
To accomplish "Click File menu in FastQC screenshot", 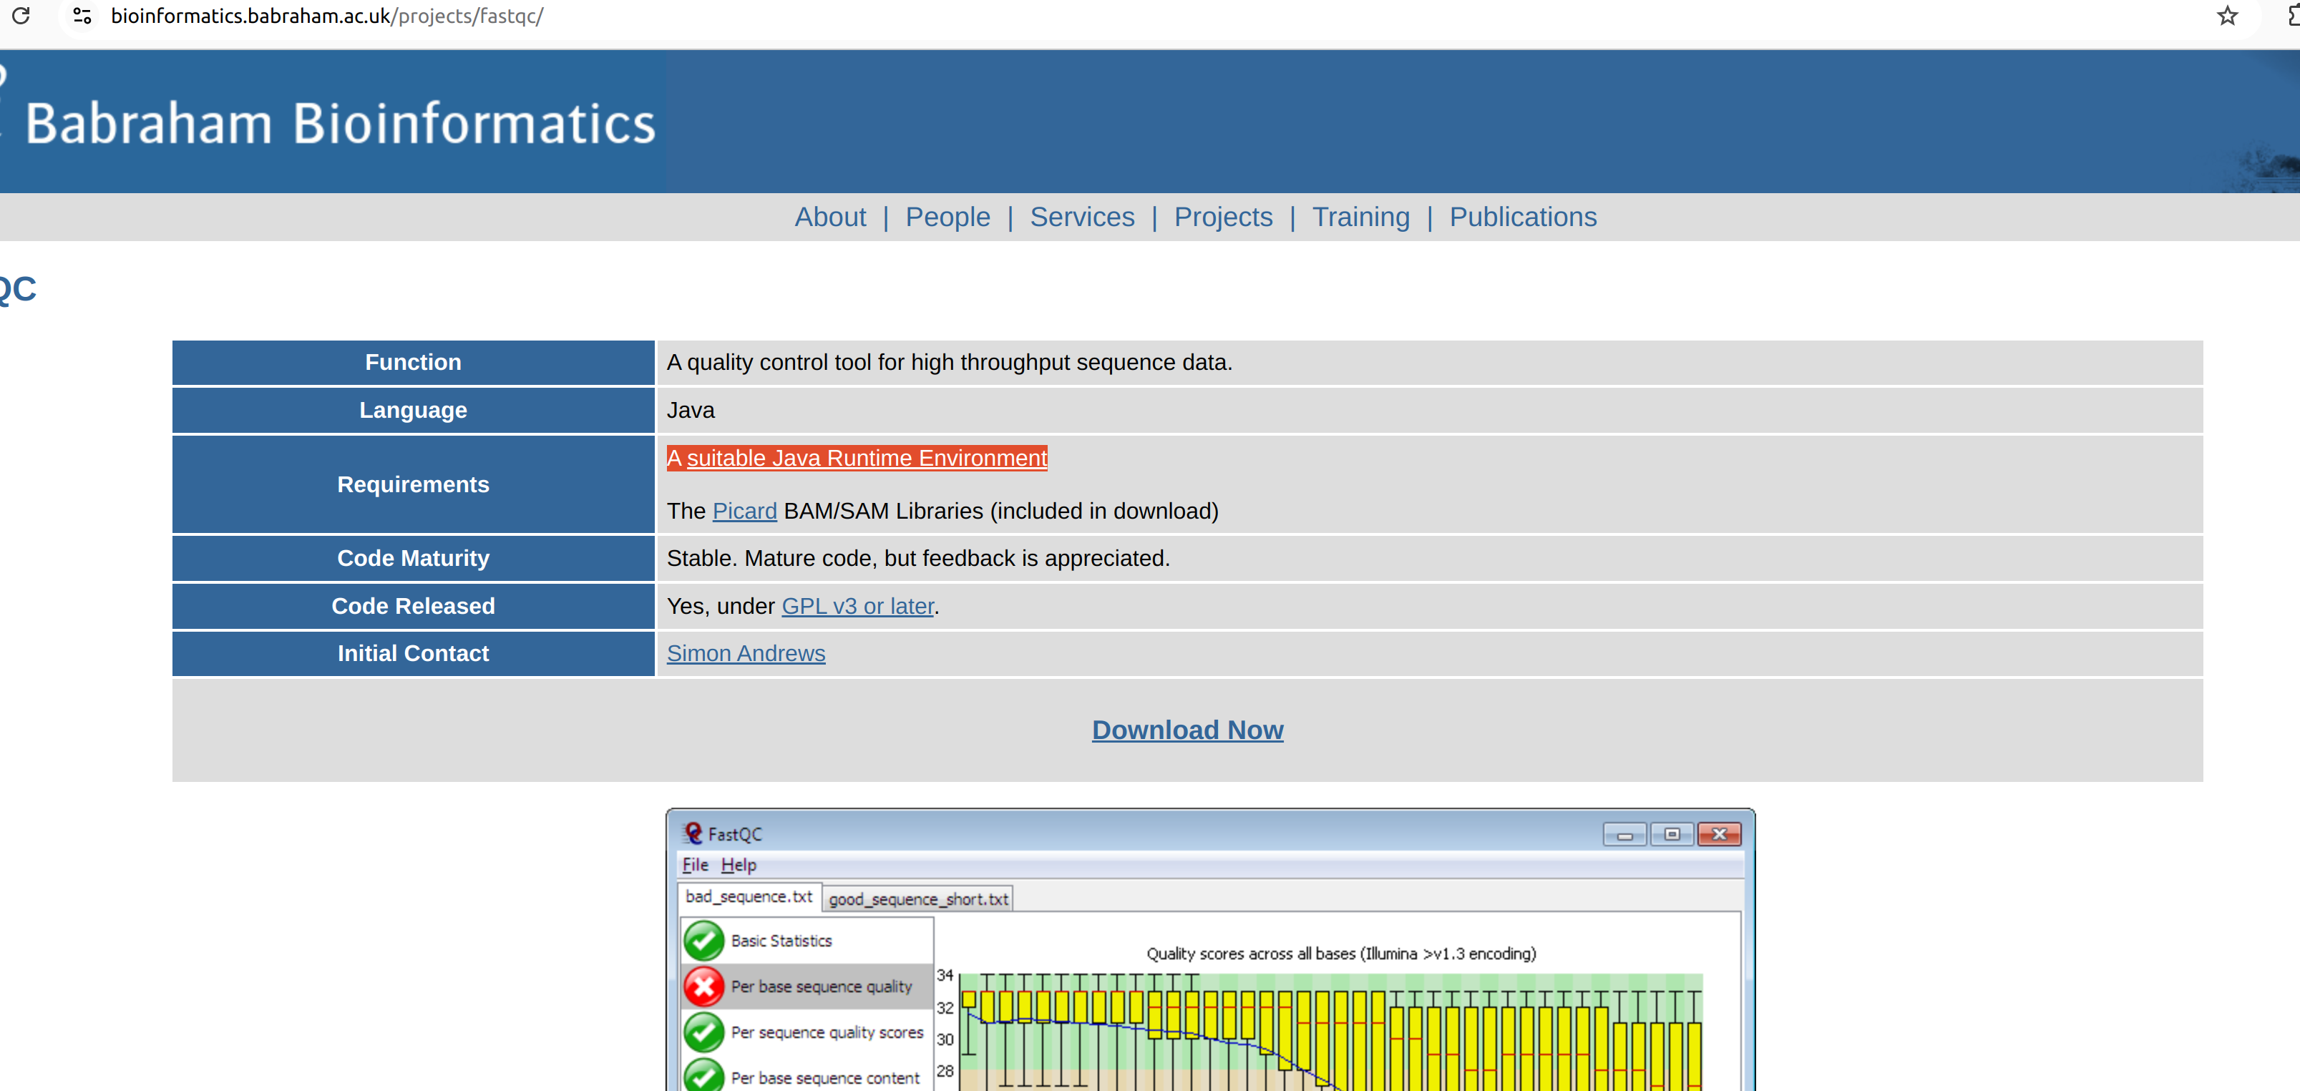I will 695,864.
